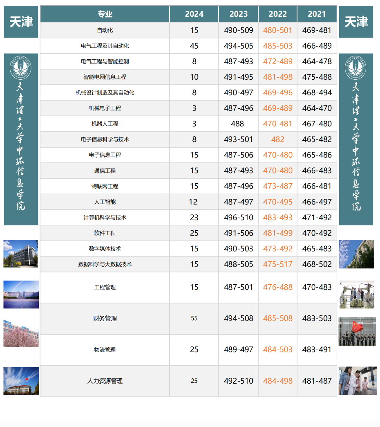Select the 机械设计制造及其自动化 major name
Viewport: 380px width, 427px height.
105,92
